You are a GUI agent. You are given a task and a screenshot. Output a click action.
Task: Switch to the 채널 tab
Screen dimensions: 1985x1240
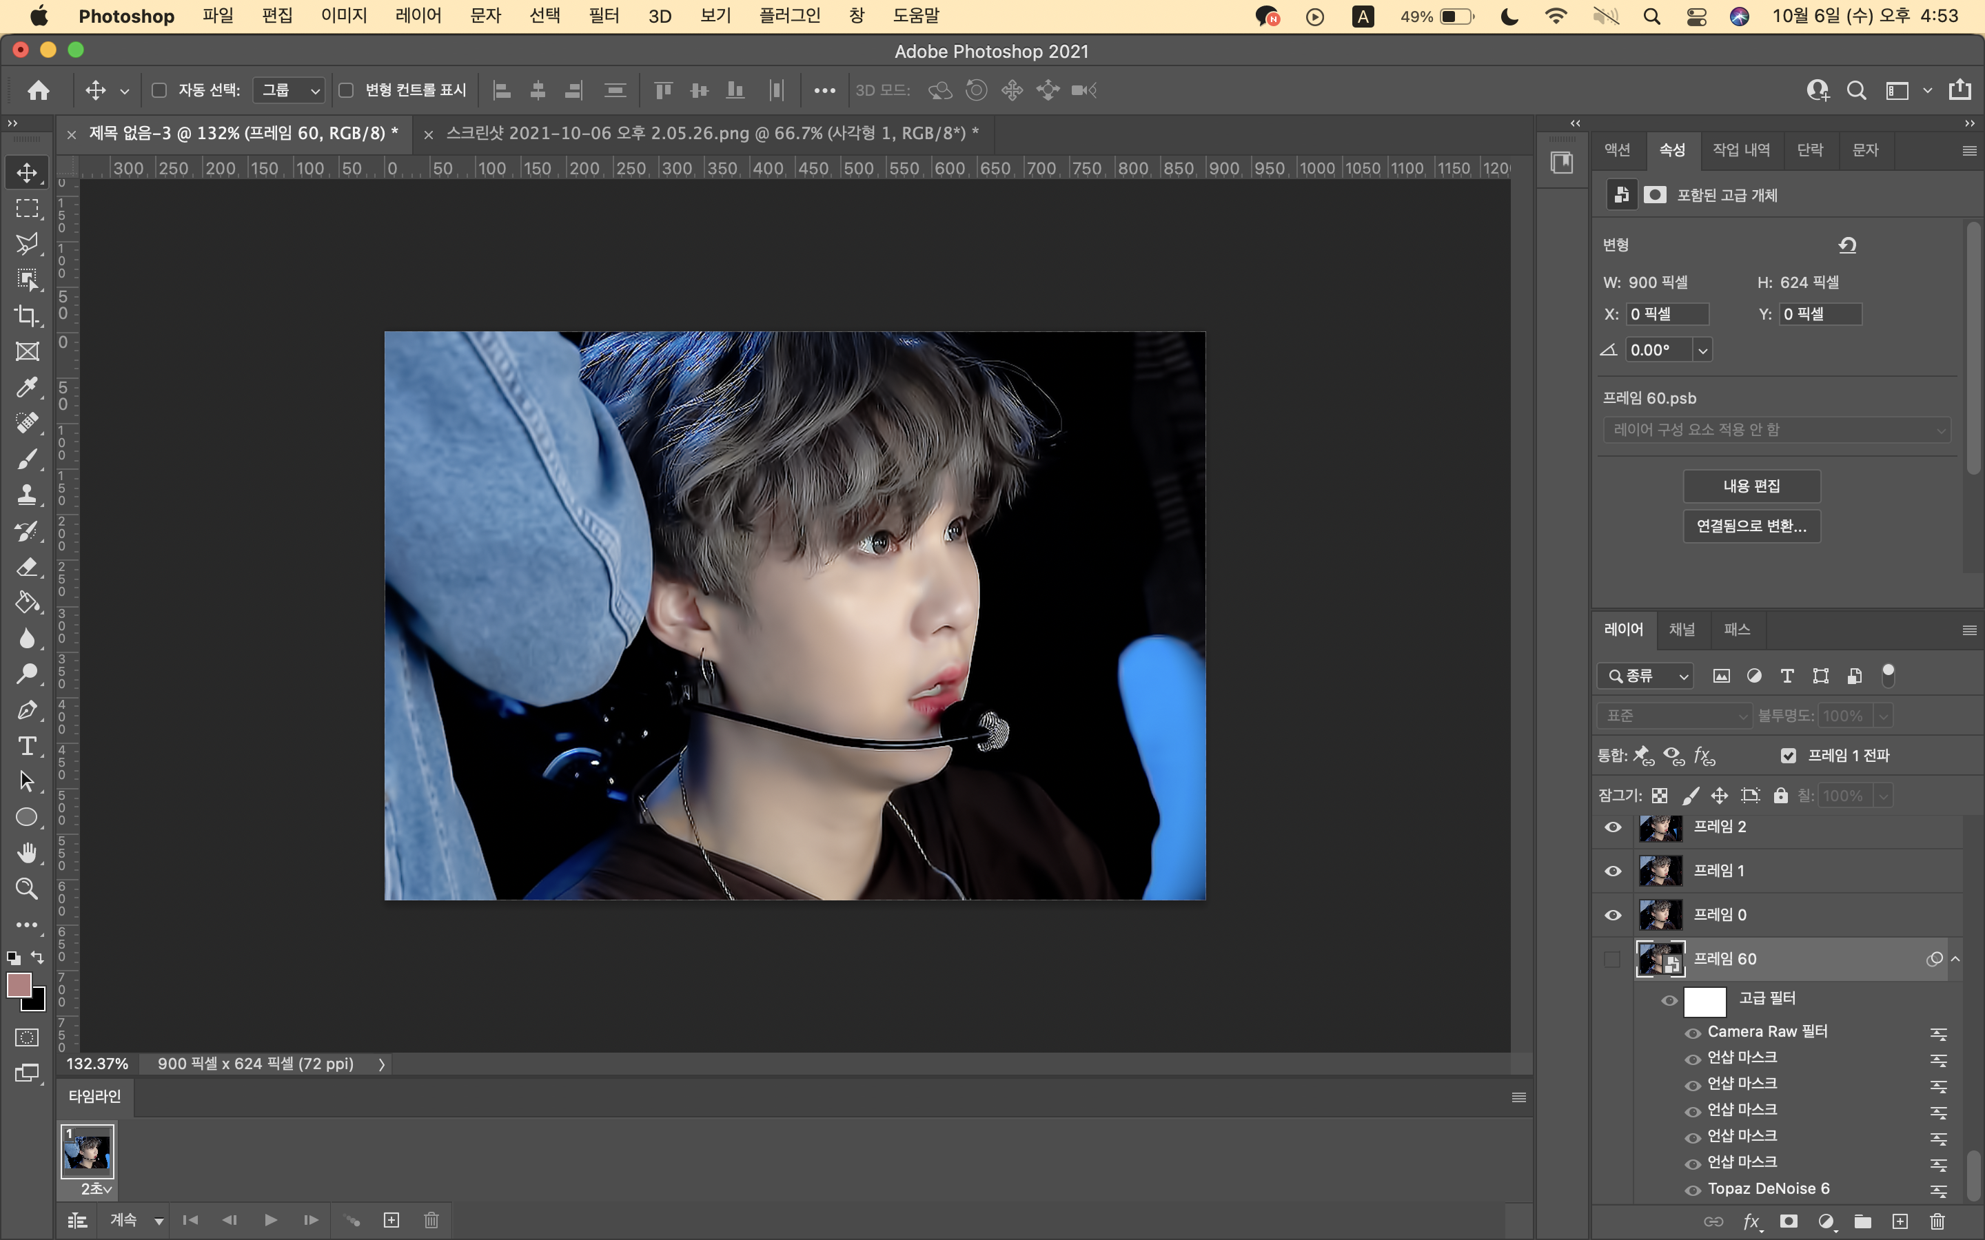[1682, 629]
